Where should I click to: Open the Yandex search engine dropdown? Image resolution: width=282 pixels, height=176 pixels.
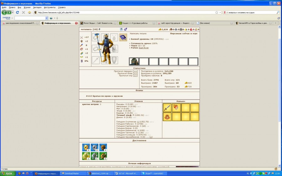[x=227, y=13]
